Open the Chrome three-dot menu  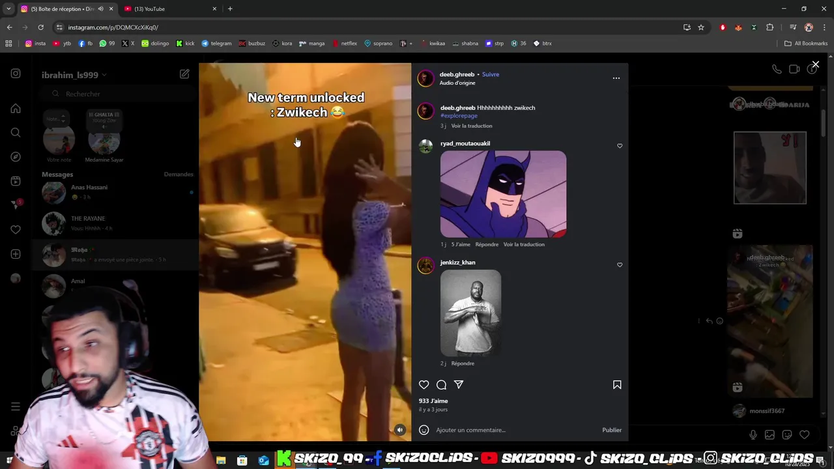pos(824,27)
